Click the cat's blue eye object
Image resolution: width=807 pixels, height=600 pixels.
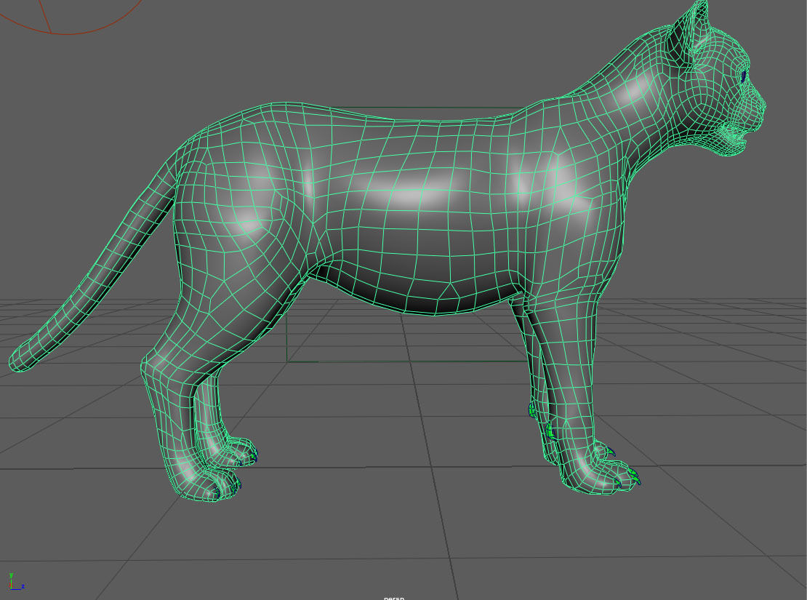point(744,79)
